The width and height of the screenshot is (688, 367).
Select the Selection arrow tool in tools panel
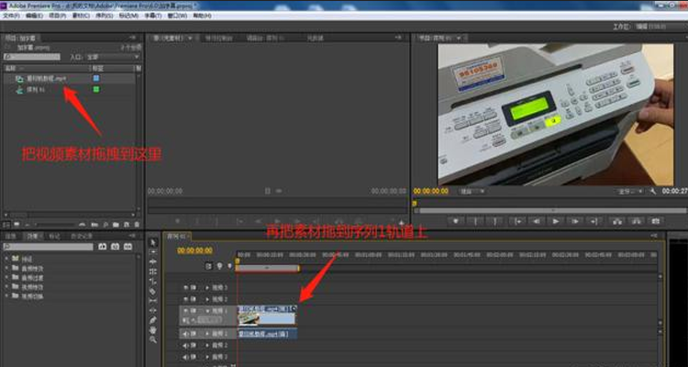[x=153, y=241]
